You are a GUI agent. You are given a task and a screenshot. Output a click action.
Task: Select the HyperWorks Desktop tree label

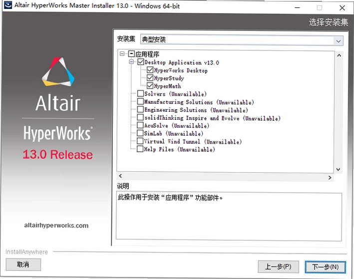(x=181, y=70)
